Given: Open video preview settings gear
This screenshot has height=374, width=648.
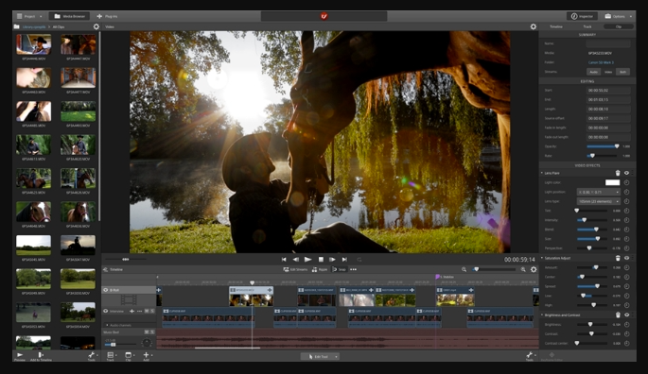Looking at the screenshot, I should [534, 26].
